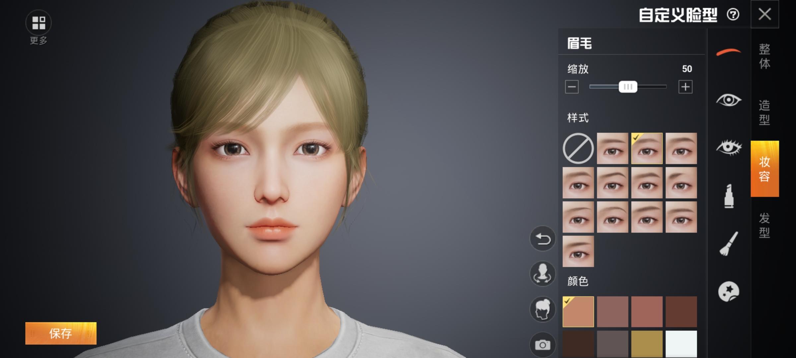Open the 更多 grid menu icon
The height and width of the screenshot is (358, 796).
pyautogui.click(x=38, y=23)
